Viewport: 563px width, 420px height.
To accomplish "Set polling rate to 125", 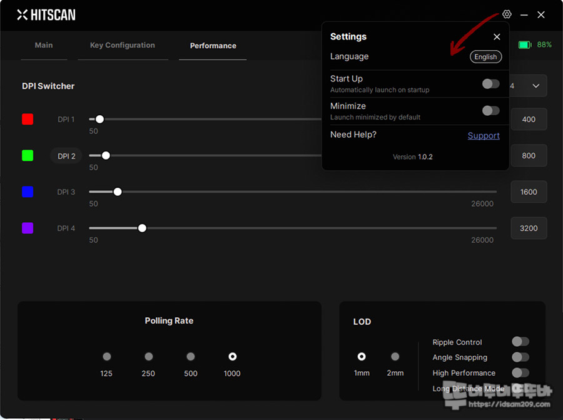I will pyautogui.click(x=106, y=356).
